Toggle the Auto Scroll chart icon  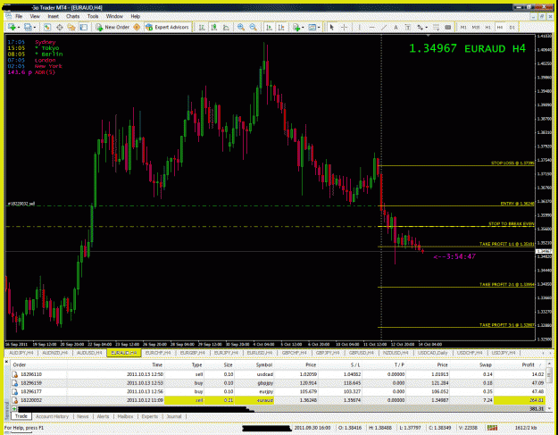point(269,27)
